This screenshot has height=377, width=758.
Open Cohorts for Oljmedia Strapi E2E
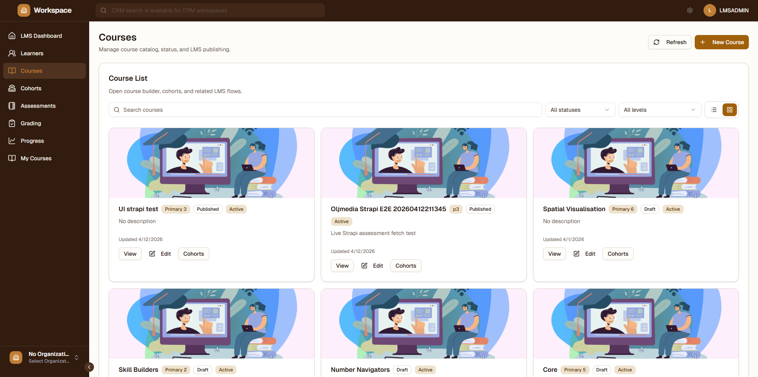pos(406,266)
